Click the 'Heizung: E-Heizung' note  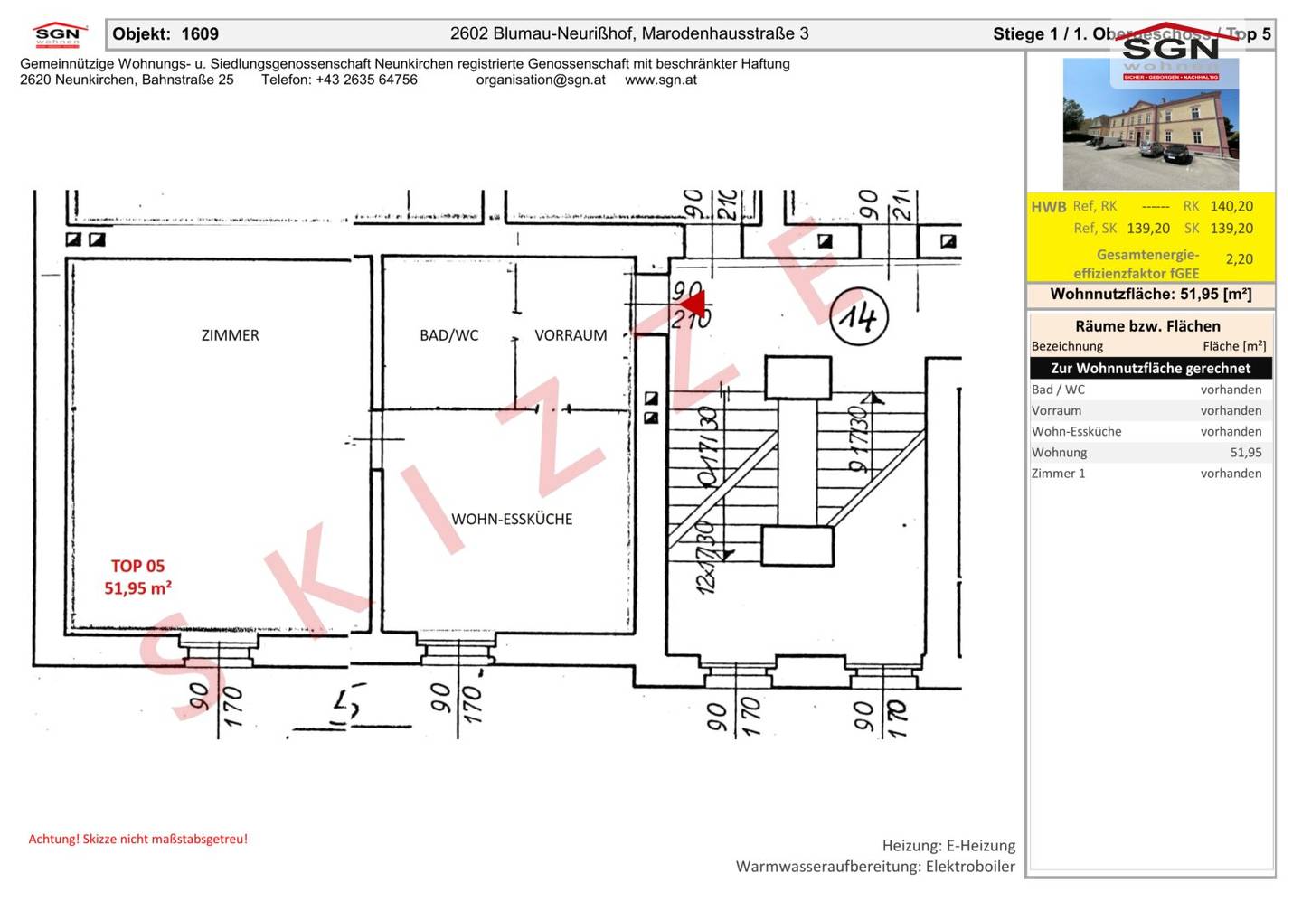[948, 846]
